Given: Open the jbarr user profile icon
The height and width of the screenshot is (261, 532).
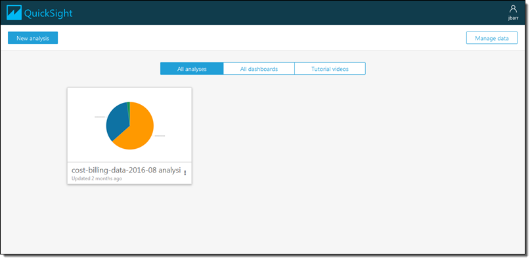Looking at the screenshot, I should [513, 9].
